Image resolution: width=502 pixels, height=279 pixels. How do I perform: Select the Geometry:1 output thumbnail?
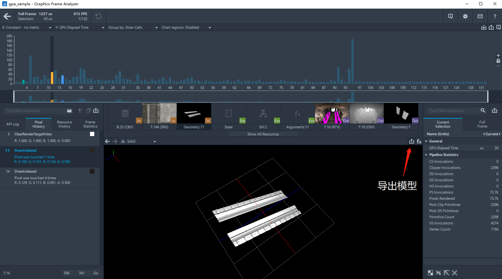(401, 116)
